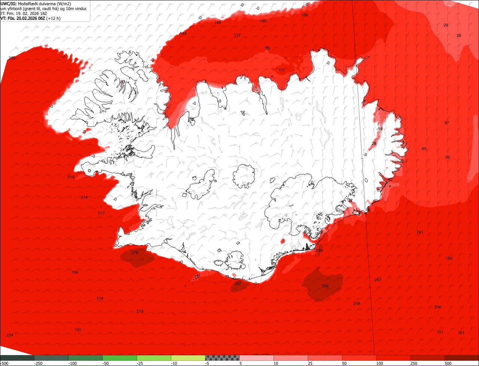
Task: Click the flux value '144' on the map
Action: (183, 33)
